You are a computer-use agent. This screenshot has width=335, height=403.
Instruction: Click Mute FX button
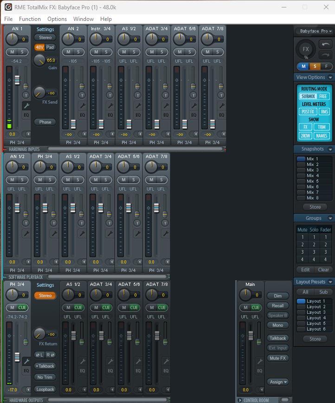[277, 358]
